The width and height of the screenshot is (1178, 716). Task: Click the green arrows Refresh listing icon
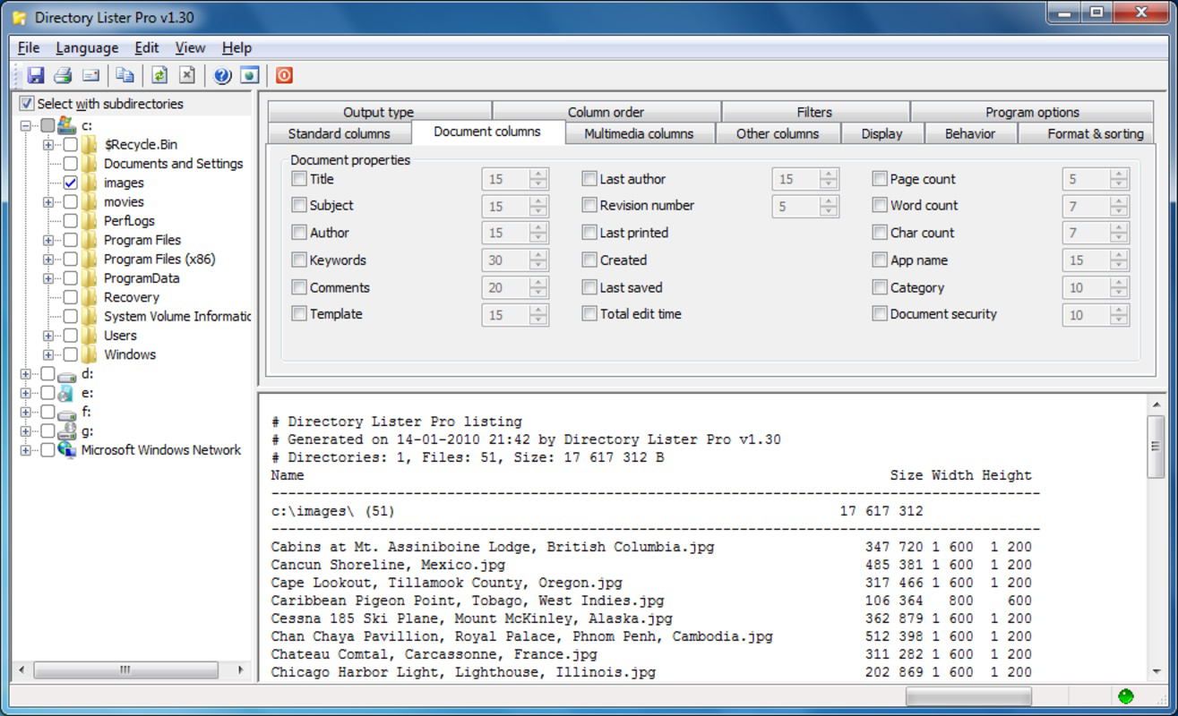click(x=159, y=75)
